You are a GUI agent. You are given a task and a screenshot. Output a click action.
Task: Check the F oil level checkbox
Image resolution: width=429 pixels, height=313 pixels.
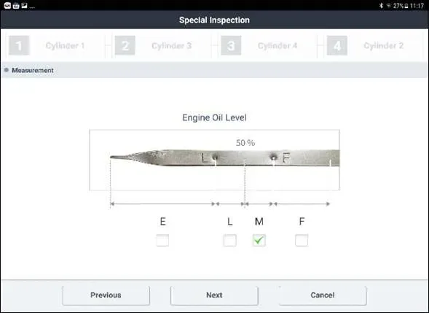point(302,240)
